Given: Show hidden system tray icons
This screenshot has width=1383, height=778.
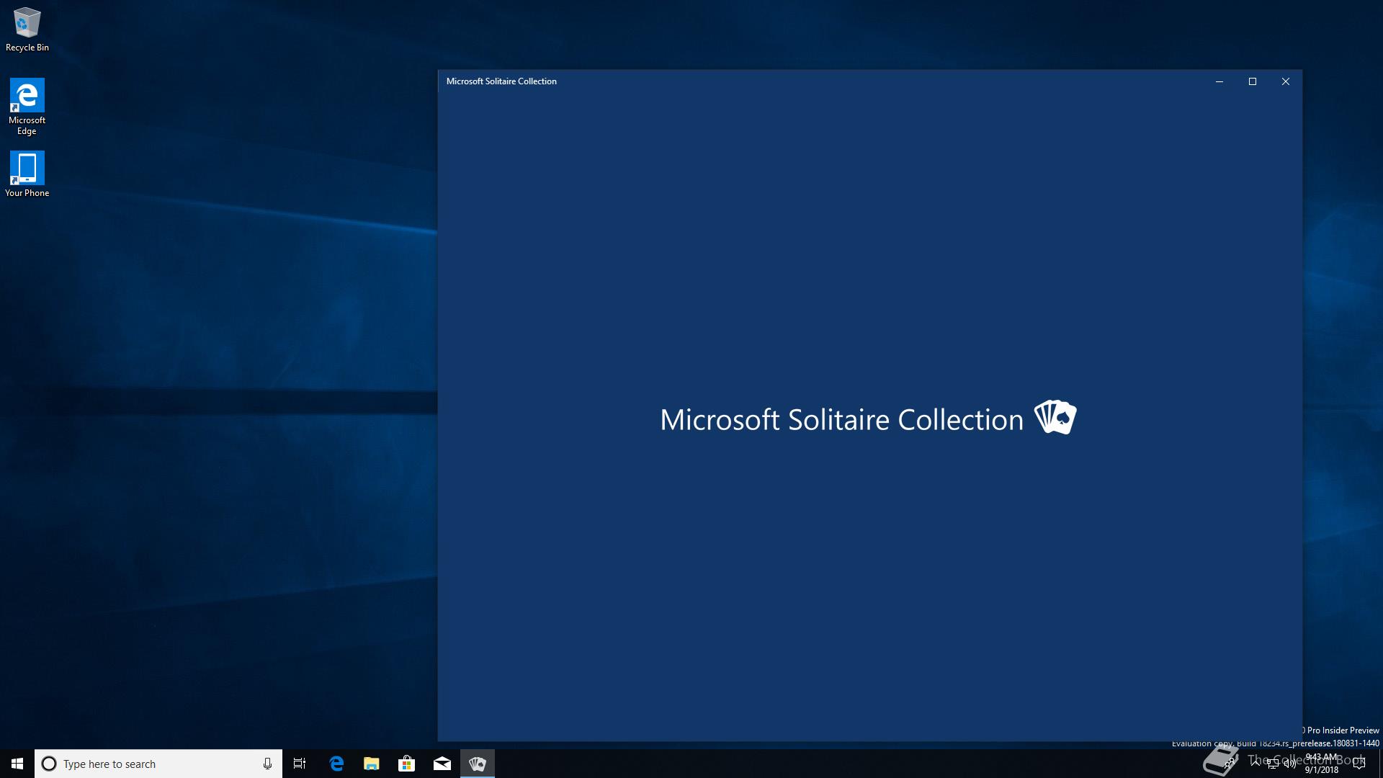Looking at the screenshot, I should (x=1256, y=764).
